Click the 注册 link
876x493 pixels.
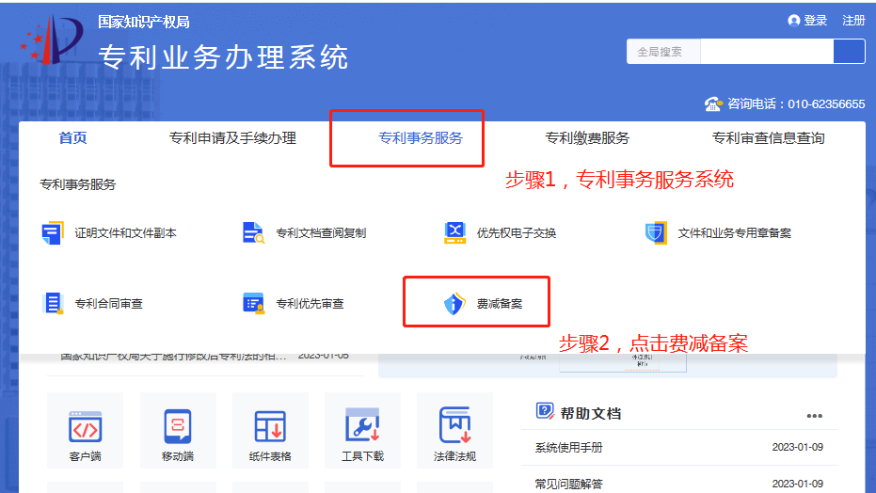point(853,21)
